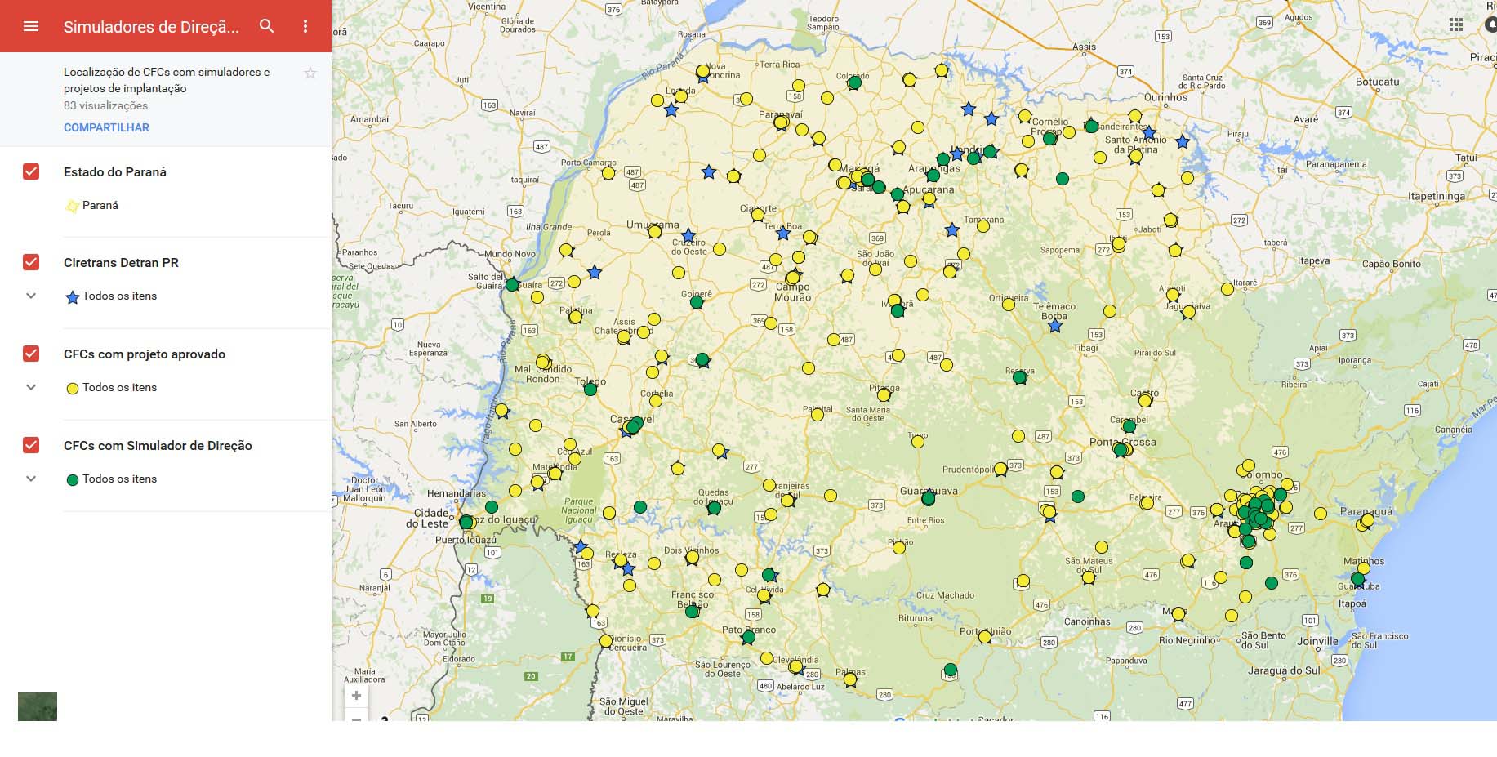Click the green circle legend swatch
This screenshot has width=1497, height=757.
point(72,480)
